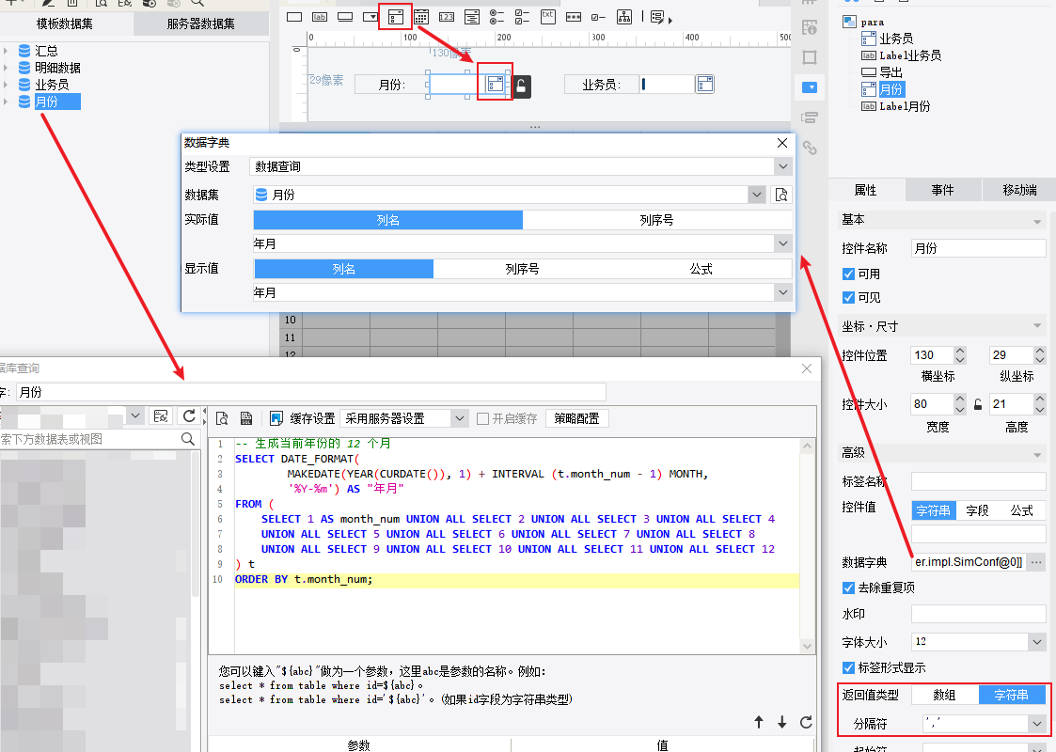This screenshot has width=1056, height=752.
Task: Select 字段 as the 控件值 type
Action: pyautogui.click(x=977, y=511)
